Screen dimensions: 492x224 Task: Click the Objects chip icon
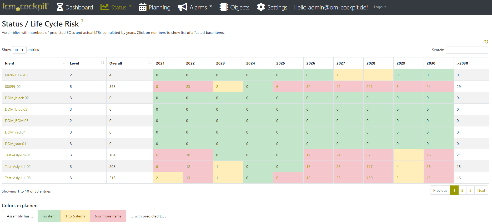224,7
